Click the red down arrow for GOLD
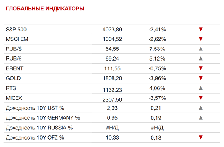This screenshot has width=224, height=147. pyautogui.click(x=201, y=78)
